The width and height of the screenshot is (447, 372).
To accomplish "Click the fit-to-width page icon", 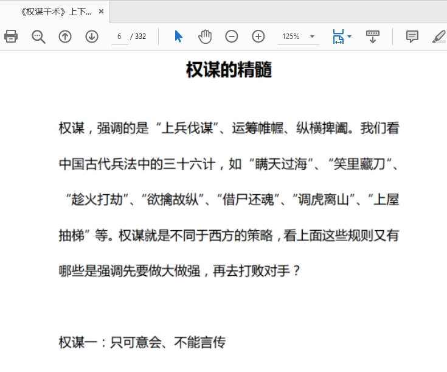I will [338, 37].
